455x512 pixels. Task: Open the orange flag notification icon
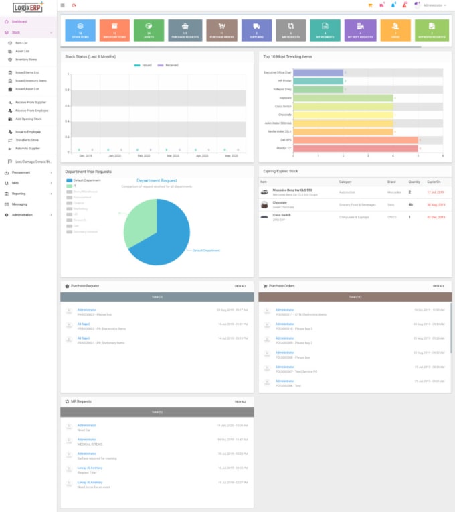tap(370, 5)
